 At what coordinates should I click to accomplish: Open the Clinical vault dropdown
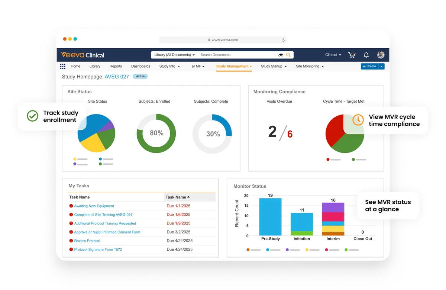tap(333, 55)
